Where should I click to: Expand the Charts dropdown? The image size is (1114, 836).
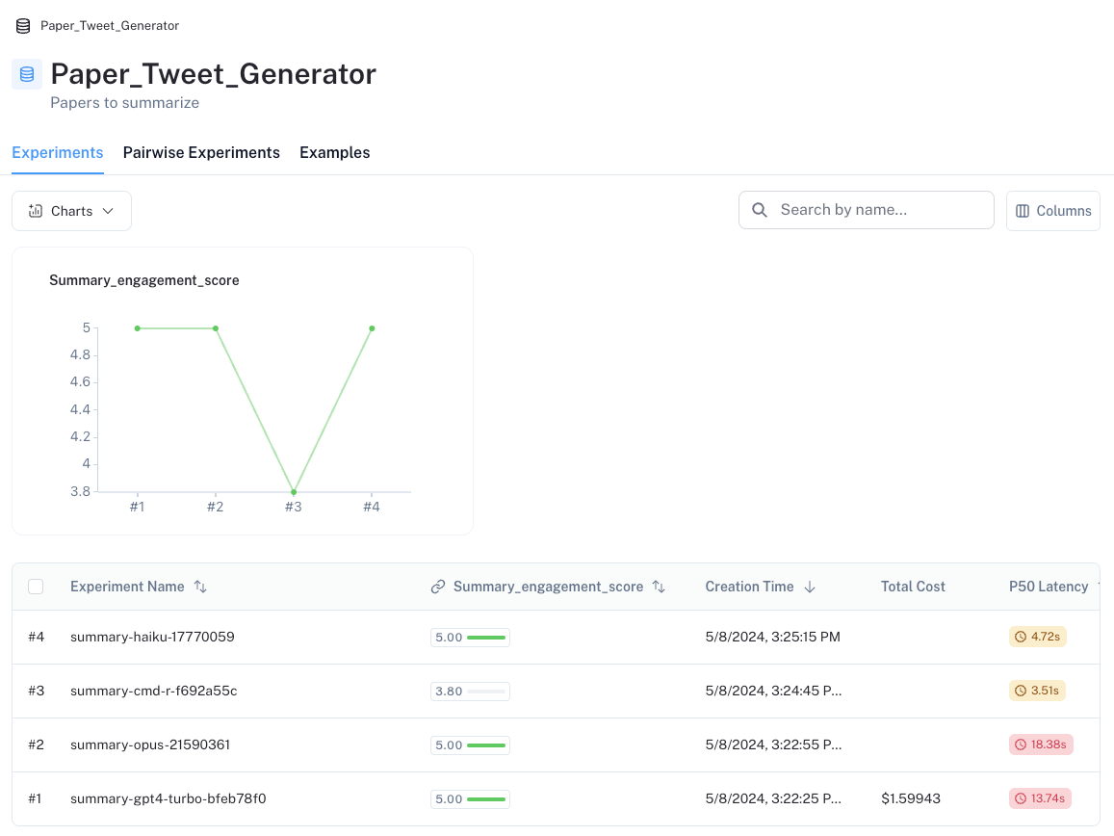point(71,211)
